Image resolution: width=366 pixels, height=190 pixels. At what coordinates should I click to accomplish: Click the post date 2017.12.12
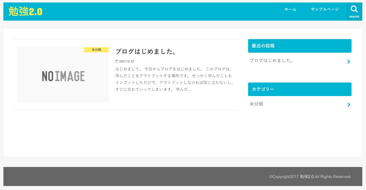[127, 61]
